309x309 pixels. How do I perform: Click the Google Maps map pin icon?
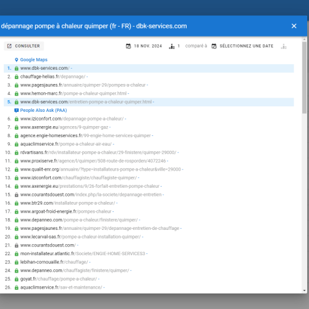coord(17,60)
